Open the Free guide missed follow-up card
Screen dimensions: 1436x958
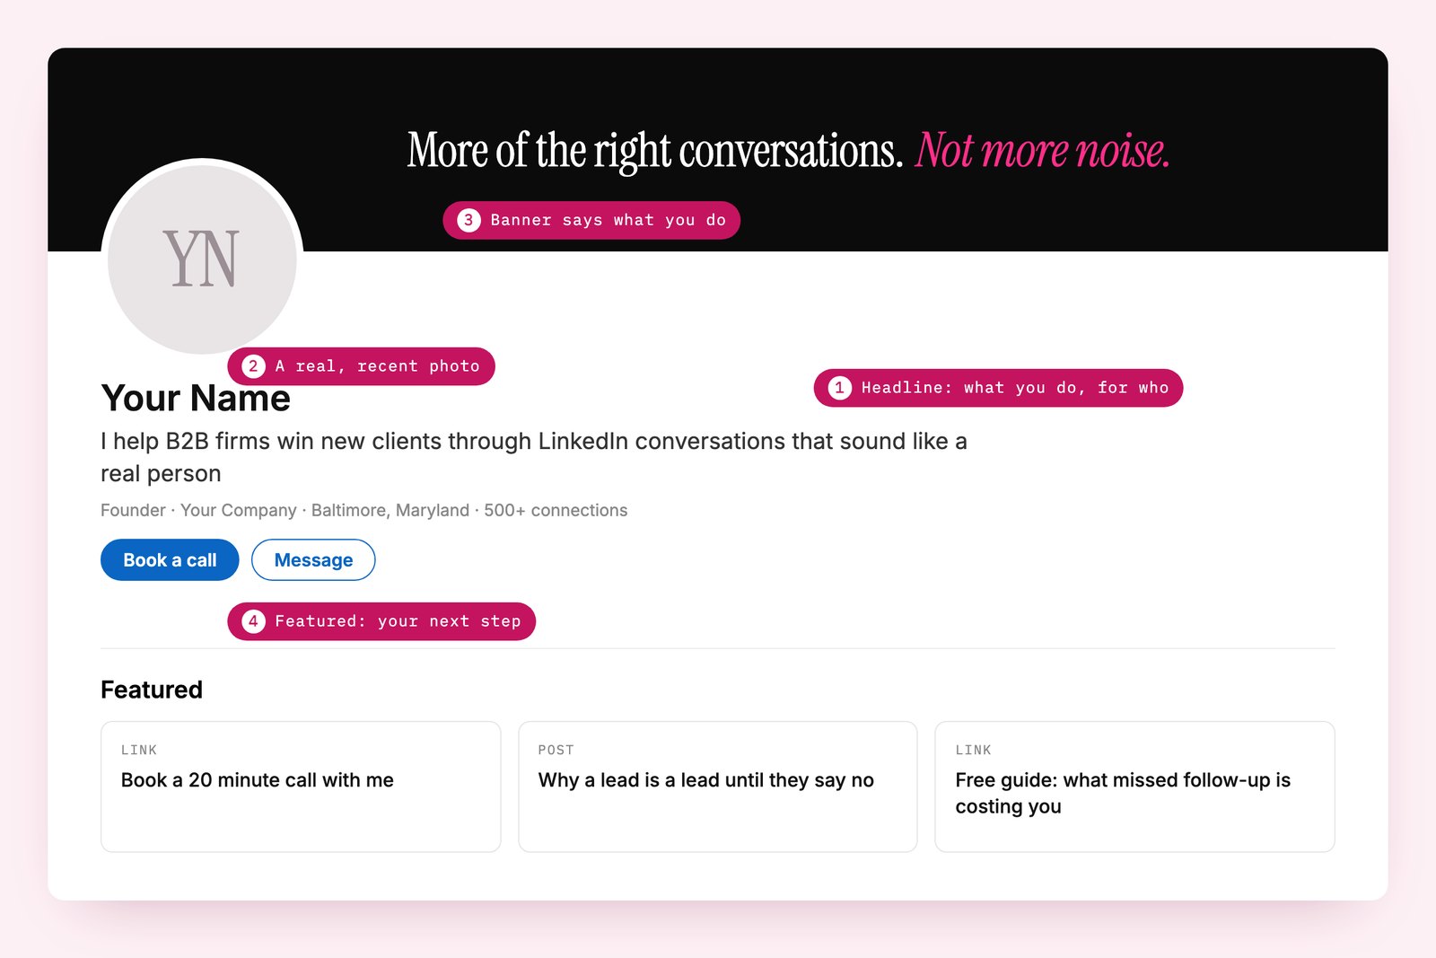(1134, 787)
